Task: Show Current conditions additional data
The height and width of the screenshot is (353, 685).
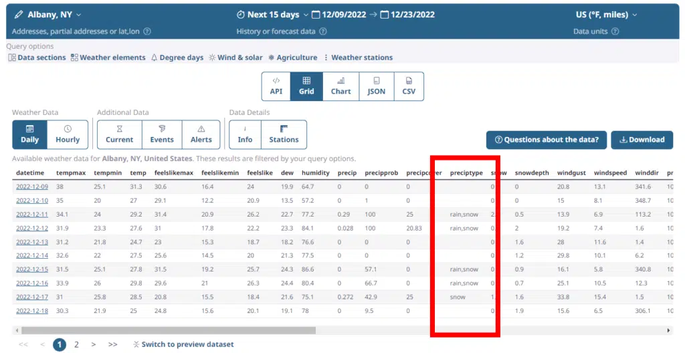Action: pyautogui.click(x=120, y=134)
